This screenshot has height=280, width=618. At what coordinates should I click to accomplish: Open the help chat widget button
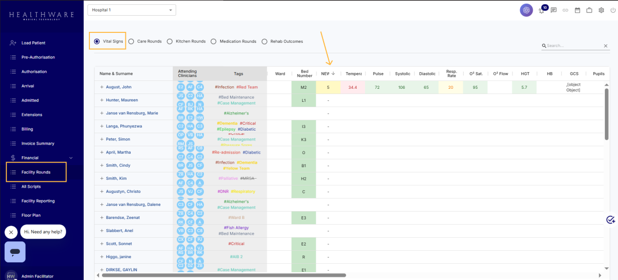[15, 252]
